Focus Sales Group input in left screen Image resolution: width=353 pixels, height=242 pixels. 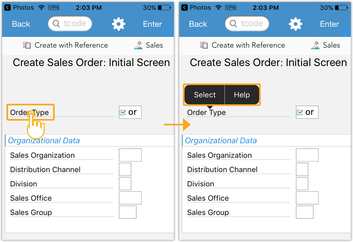(128, 212)
